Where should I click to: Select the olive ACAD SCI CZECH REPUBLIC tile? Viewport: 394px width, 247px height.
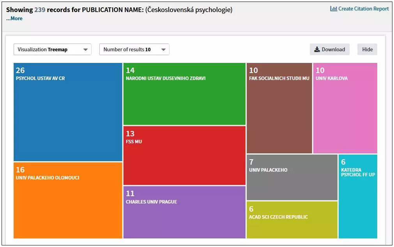[x=292, y=219]
